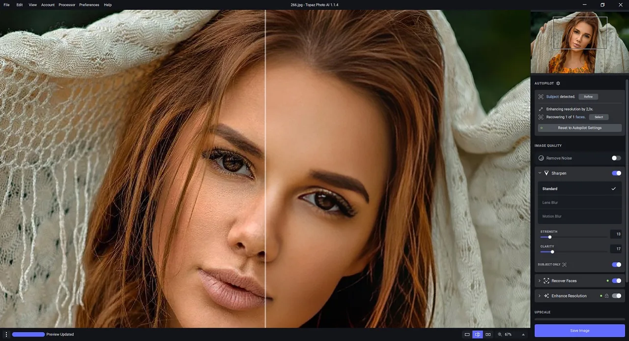Open the Preferences menu
The width and height of the screenshot is (629, 341).
pyautogui.click(x=89, y=5)
